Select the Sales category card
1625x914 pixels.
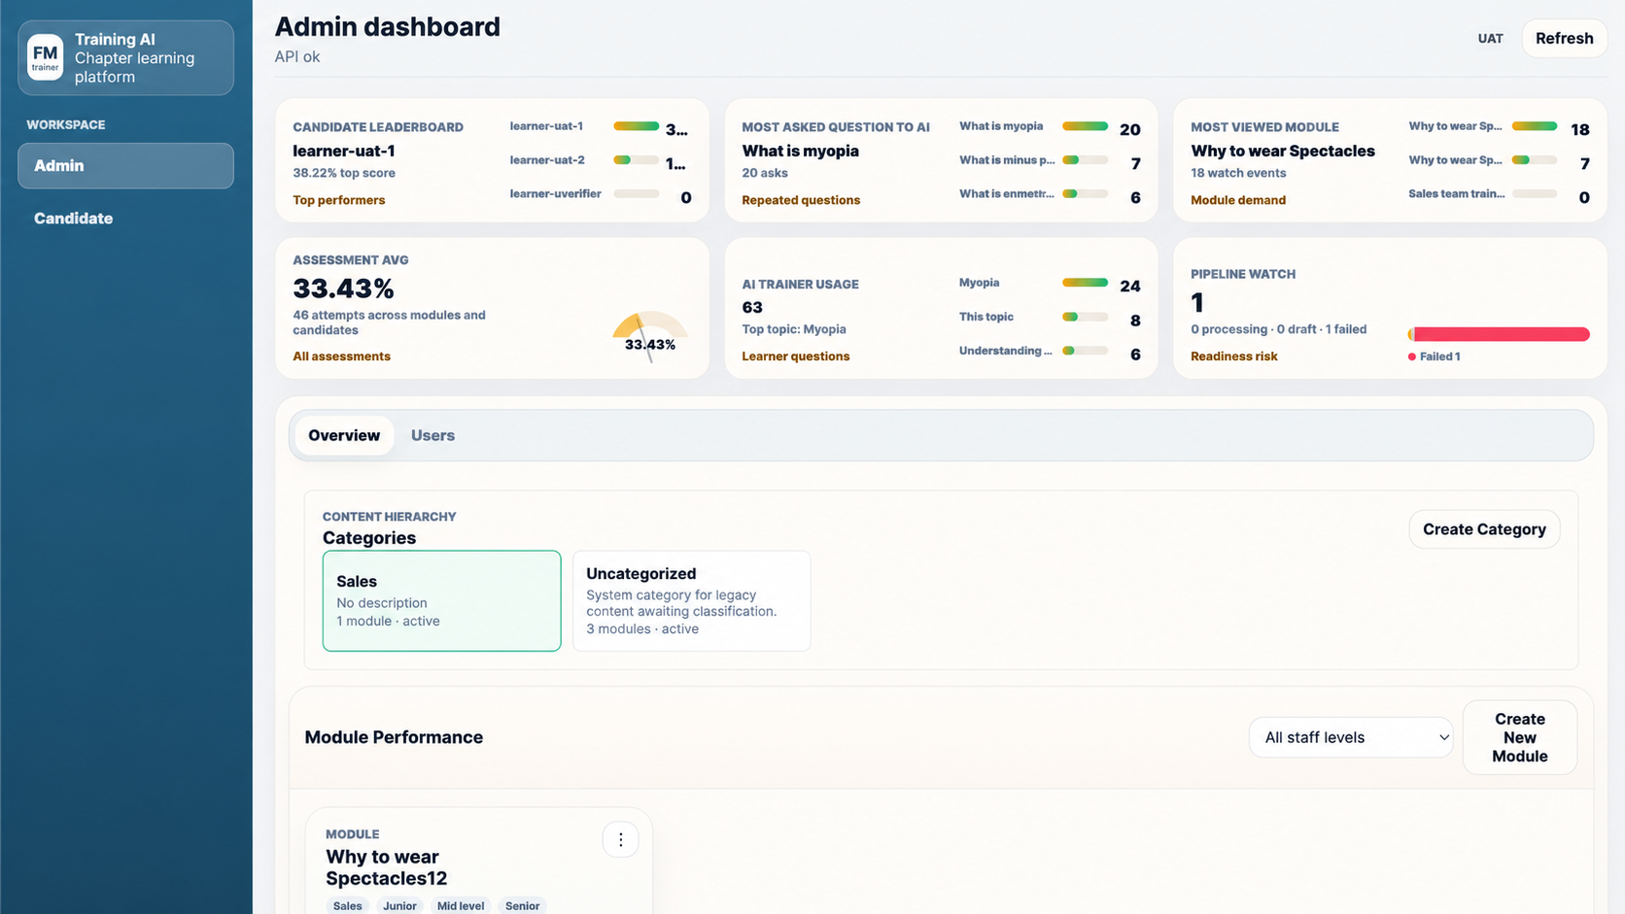(x=442, y=601)
